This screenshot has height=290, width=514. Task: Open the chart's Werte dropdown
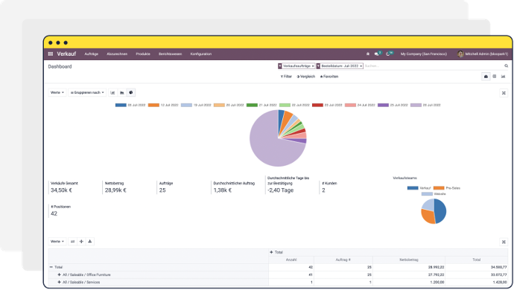[57, 93]
